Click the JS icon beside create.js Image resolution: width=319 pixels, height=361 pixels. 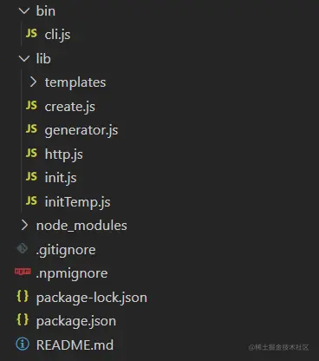pos(31,105)
